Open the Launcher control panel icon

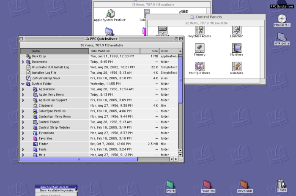236,30
